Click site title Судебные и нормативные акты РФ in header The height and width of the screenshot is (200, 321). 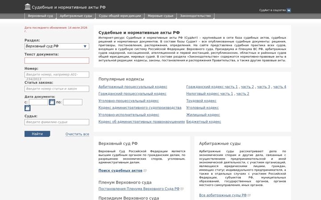coord(69,7)
